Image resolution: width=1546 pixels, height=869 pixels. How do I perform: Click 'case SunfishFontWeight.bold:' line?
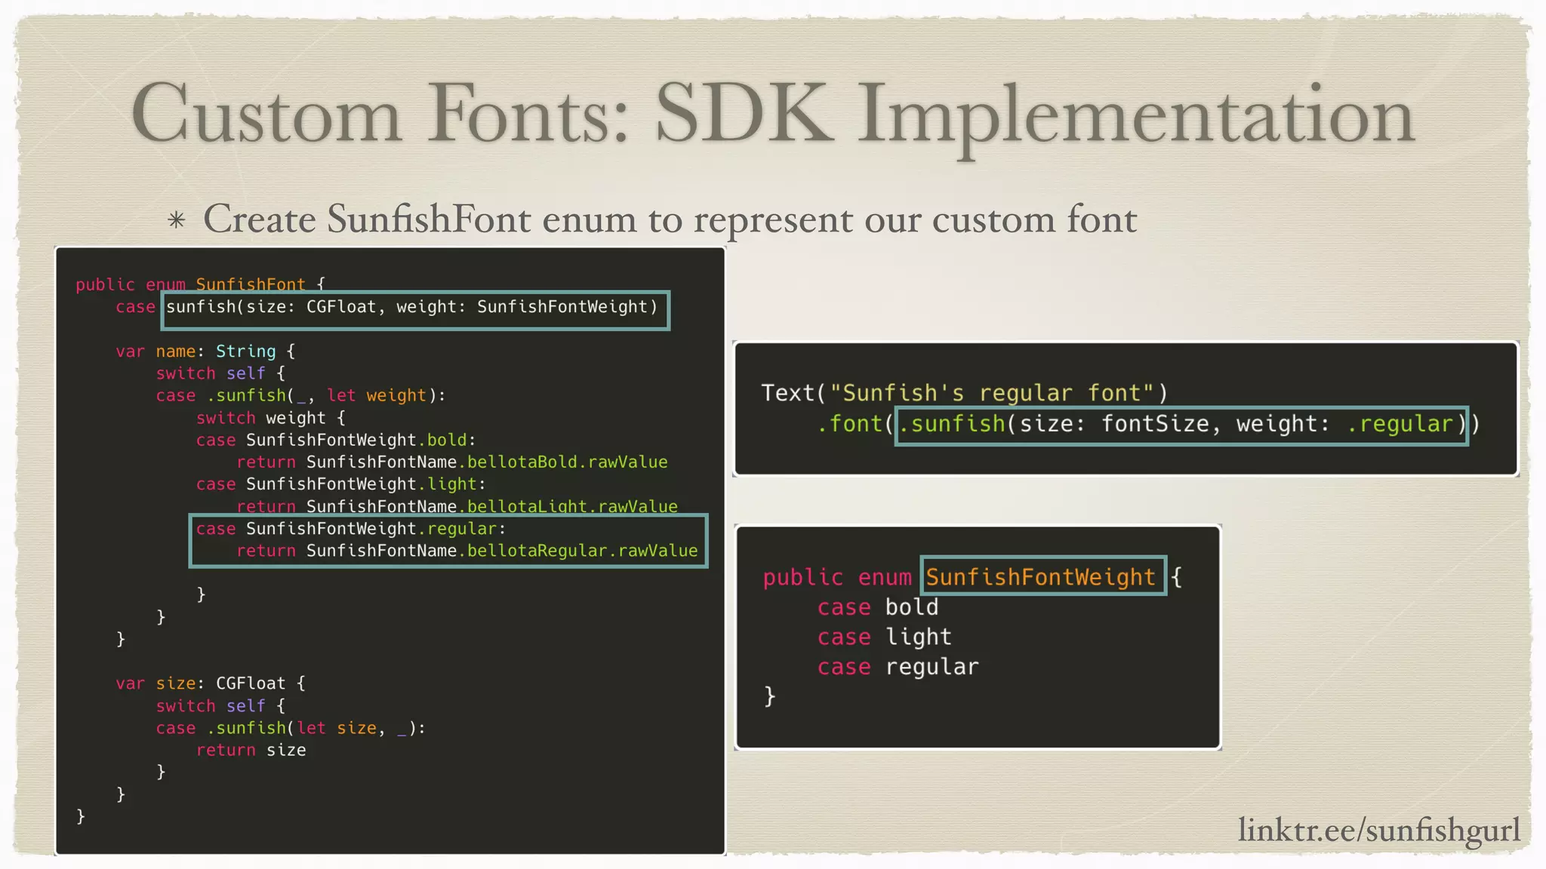pos(336,441)
